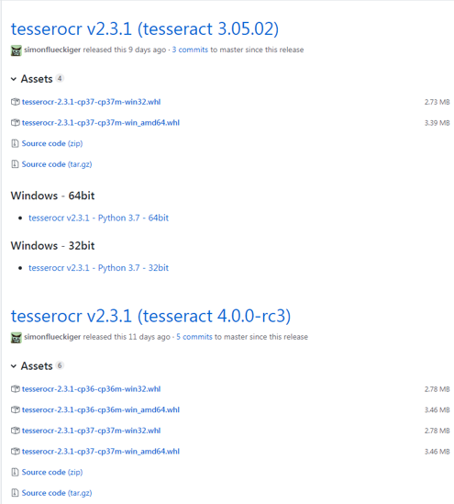
Task: Click simonflueckiger avatar on 3.05.02 release
Action: (x=17, y=50)
